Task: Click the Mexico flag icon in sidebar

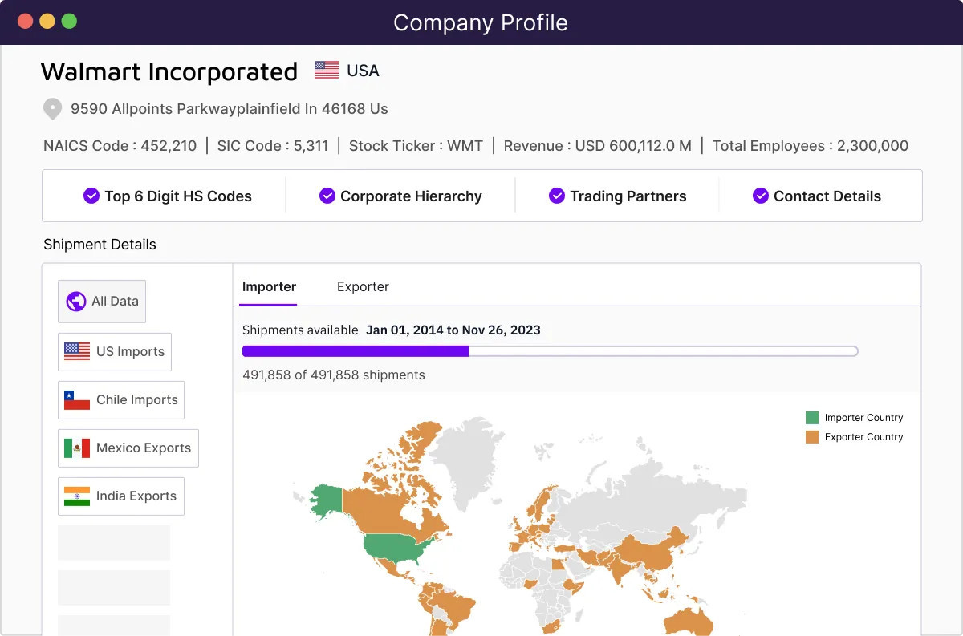Action: [75, 448]
